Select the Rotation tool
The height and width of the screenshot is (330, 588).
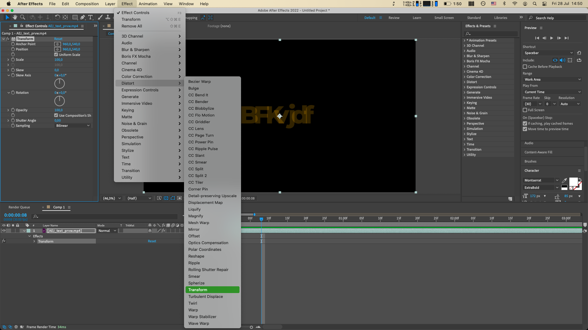click(x=57, y=17)
